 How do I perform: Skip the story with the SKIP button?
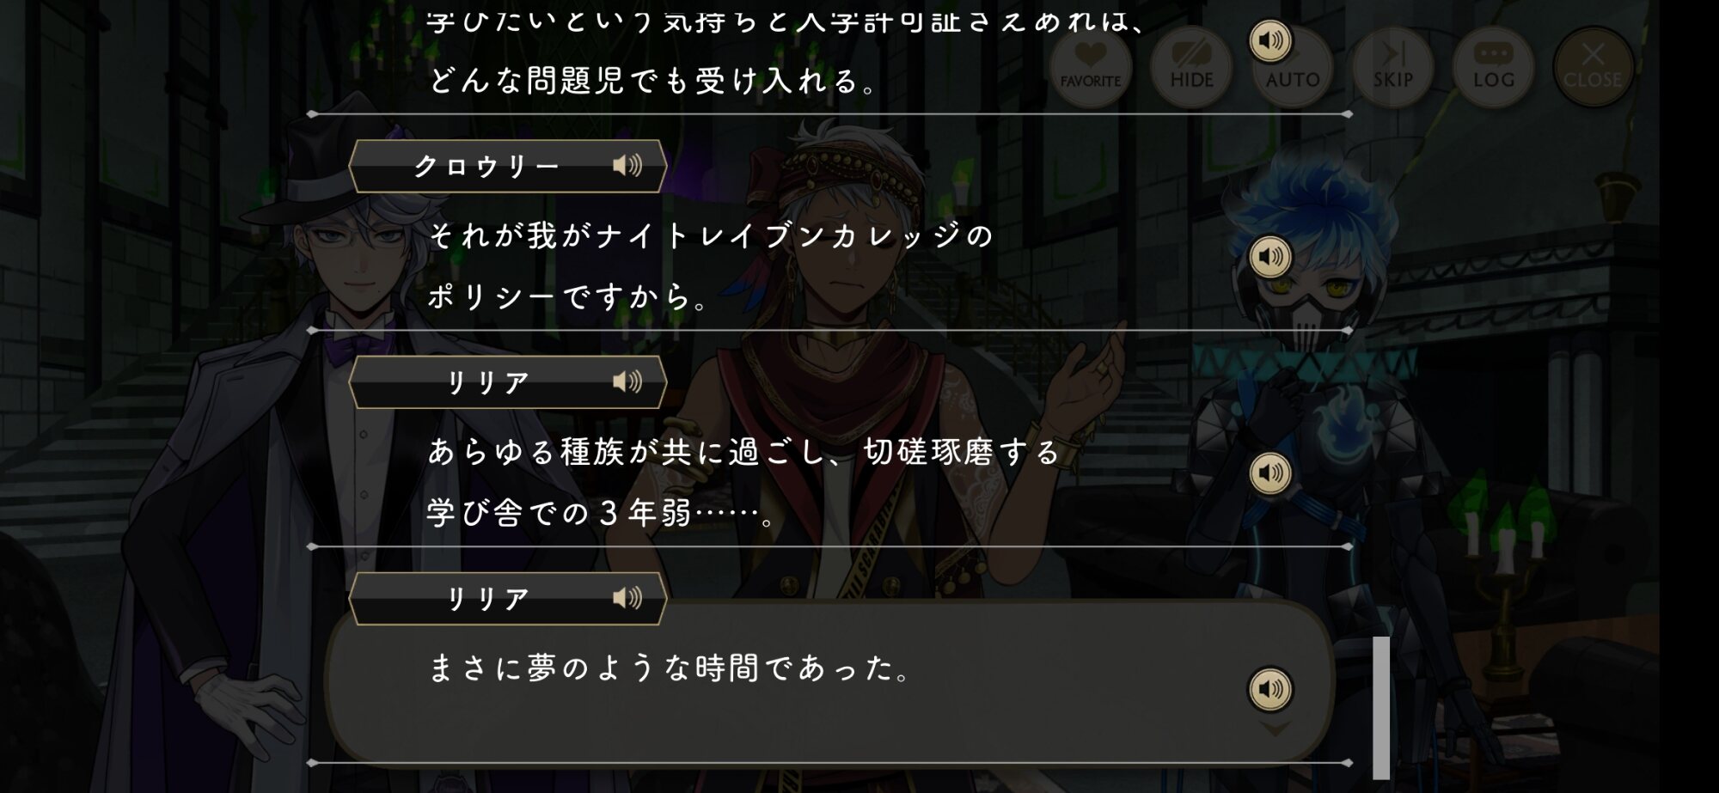[1392, 67]
